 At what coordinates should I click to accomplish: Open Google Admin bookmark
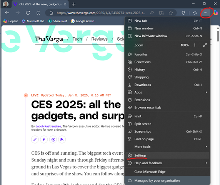82,21
